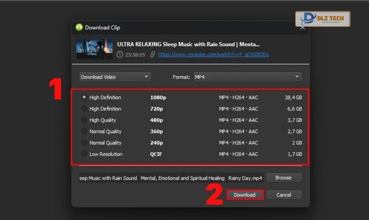Image resolution: width=369 pixels, height=220 pixels.
Task: Pick the QCIF Low Resolution radio option
Action: click(84, 154)
